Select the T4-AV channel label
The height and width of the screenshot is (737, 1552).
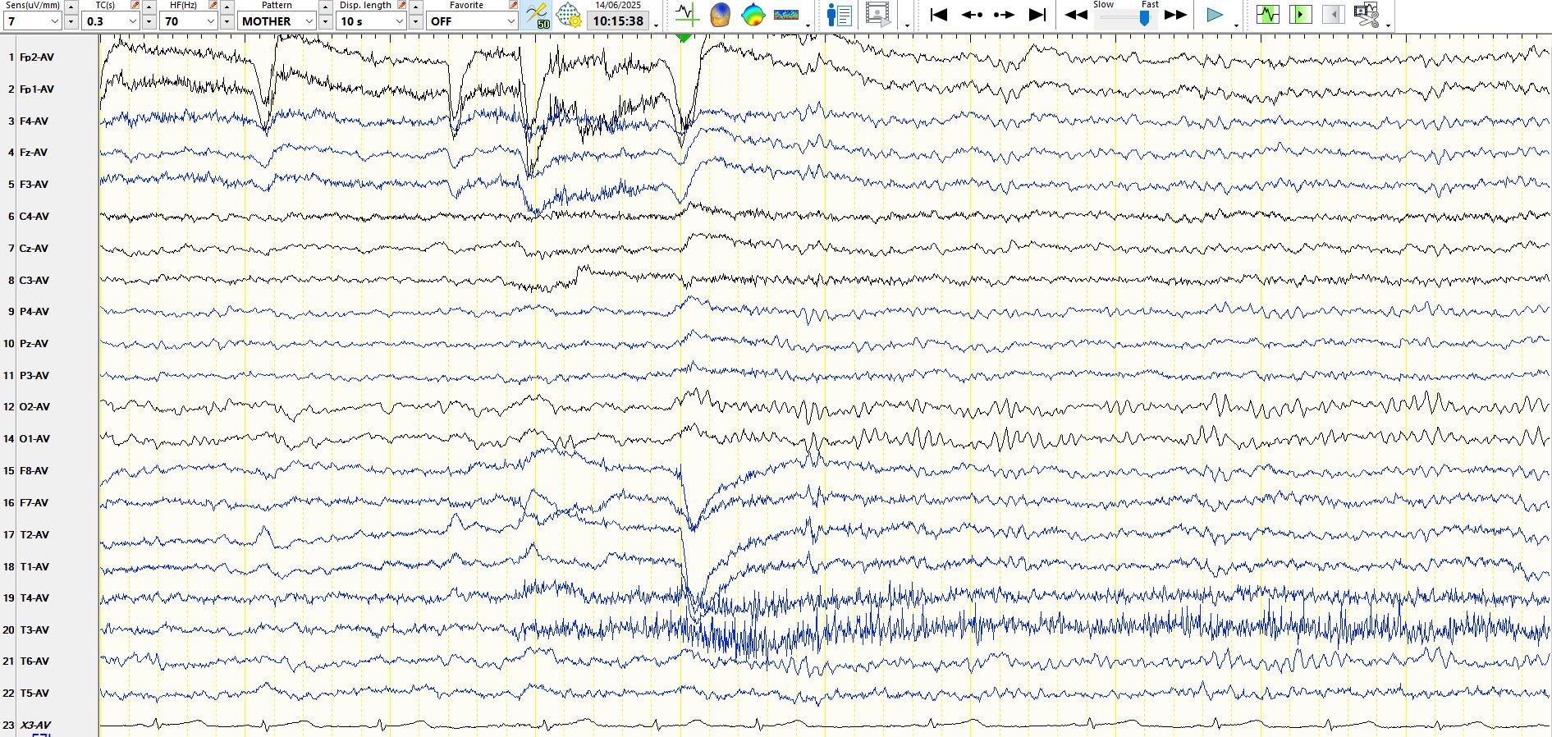[34, 598]
